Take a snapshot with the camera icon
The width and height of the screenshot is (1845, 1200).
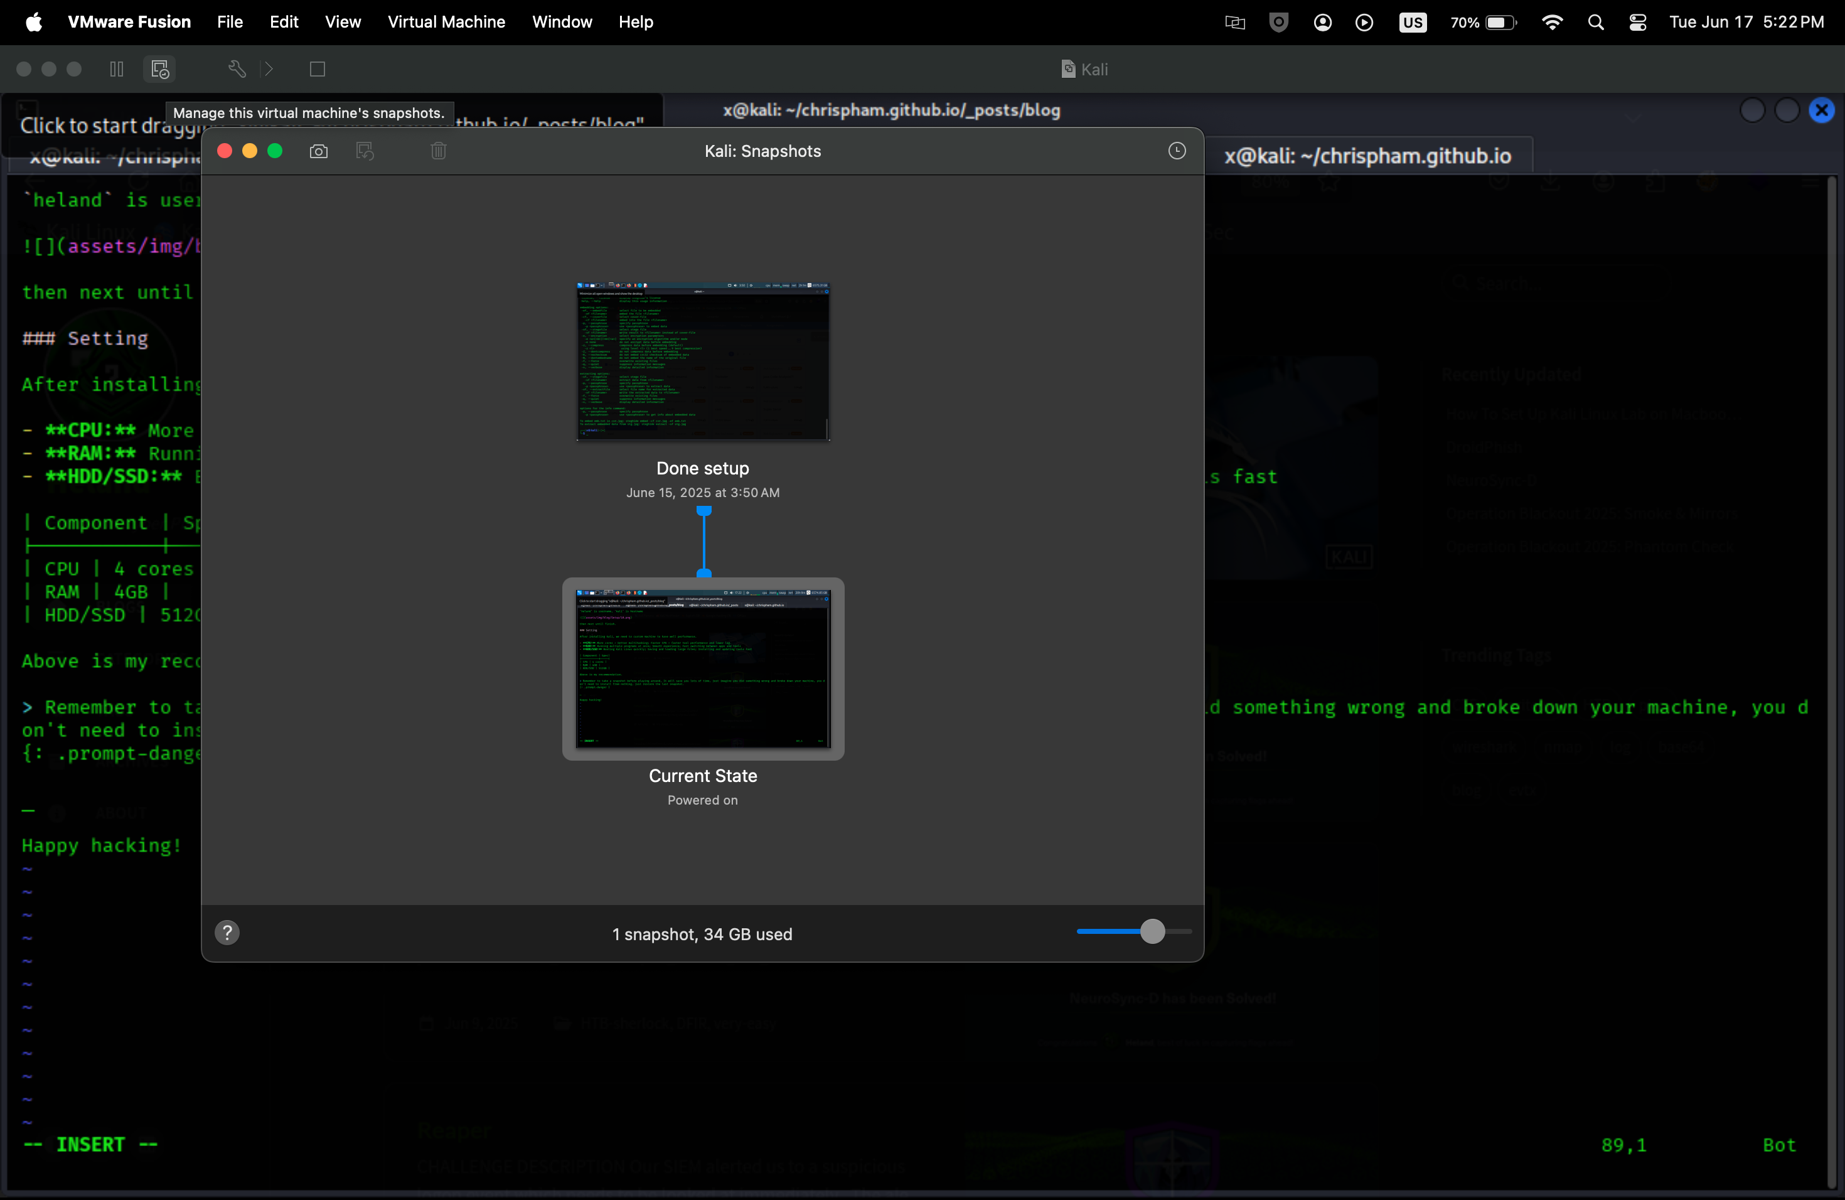pos(319,151)
